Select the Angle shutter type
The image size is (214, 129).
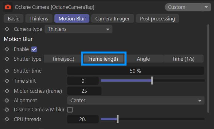pyautogui.click(x=143, y=59)
